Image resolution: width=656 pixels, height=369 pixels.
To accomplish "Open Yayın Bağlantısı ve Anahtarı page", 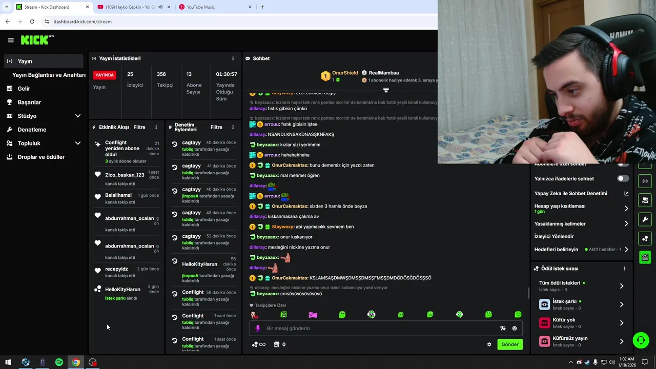I will point(49,75).
